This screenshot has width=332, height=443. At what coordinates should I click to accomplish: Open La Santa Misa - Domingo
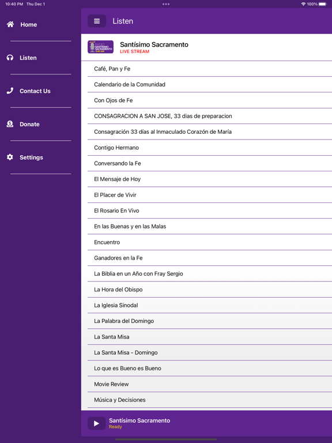tap(210, 352)
